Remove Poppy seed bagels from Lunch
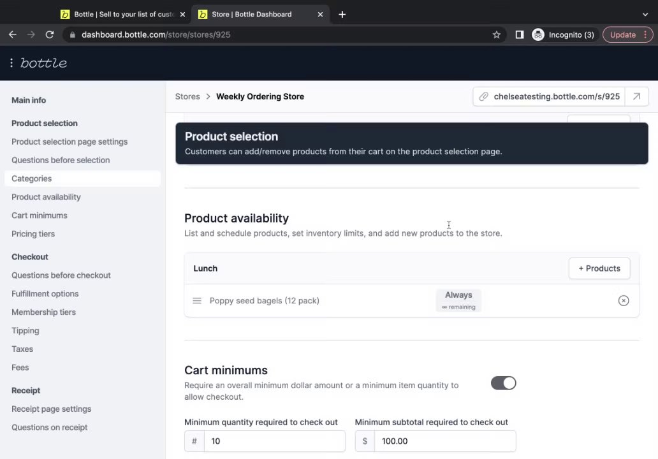Screen dimensions: 658x459 (x=624, y=301)
